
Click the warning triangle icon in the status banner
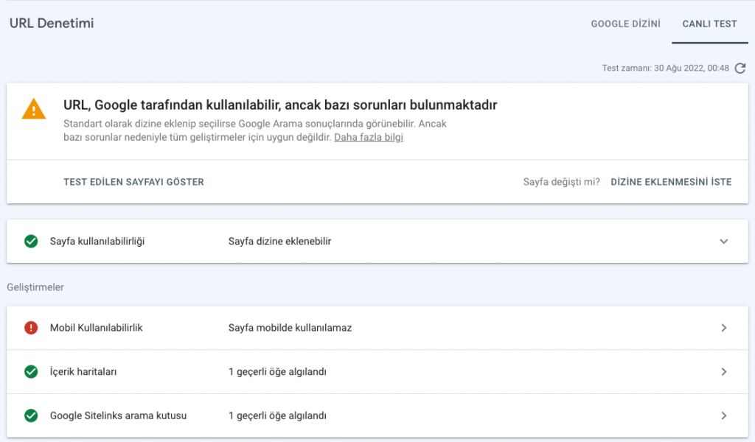[x=33, y=108]
